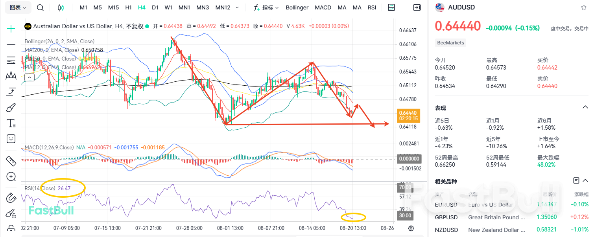
Task: Click the orange 0.64440 price tag
Action: 409,115
